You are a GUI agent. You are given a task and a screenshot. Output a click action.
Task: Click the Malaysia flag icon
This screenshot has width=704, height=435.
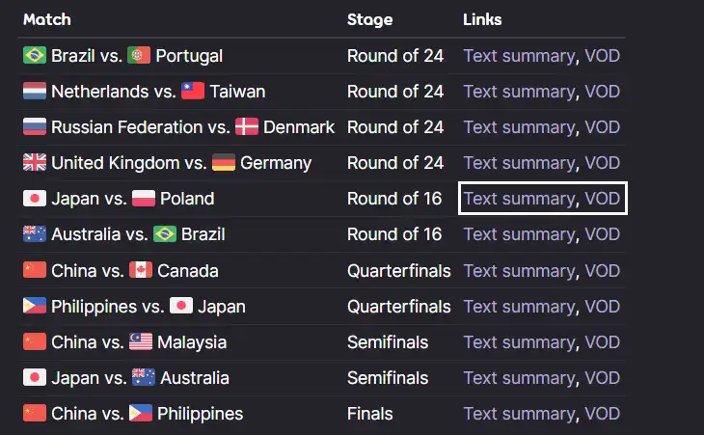(x=141, y=341)
